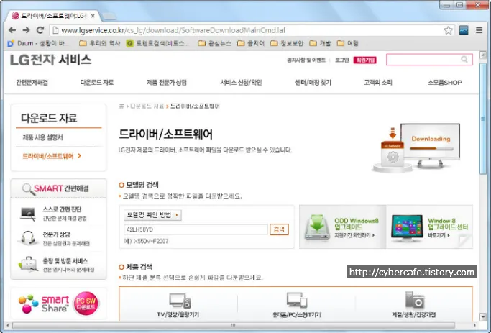This screenshot has width=491, height=333.
Task: Click the horizontal scrollbar right arrow
Action: (x=474, y=325)
